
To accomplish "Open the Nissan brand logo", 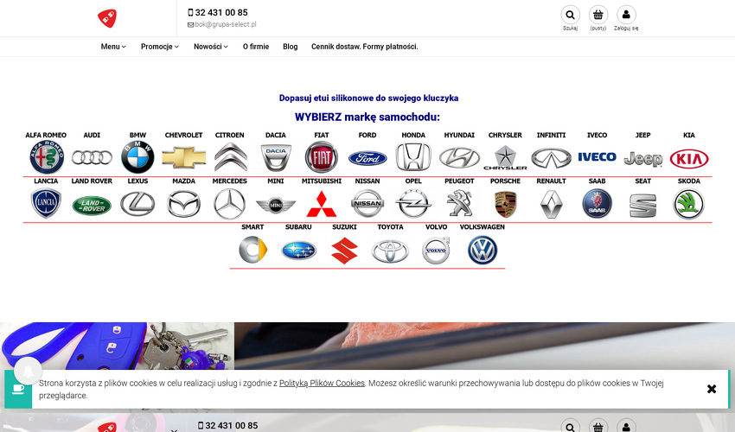I will coord(367,203).
